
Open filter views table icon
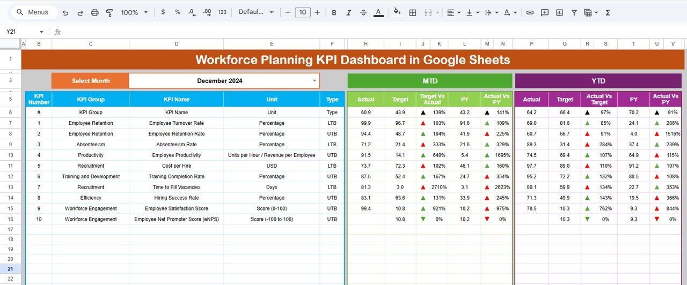click(590, 12)
